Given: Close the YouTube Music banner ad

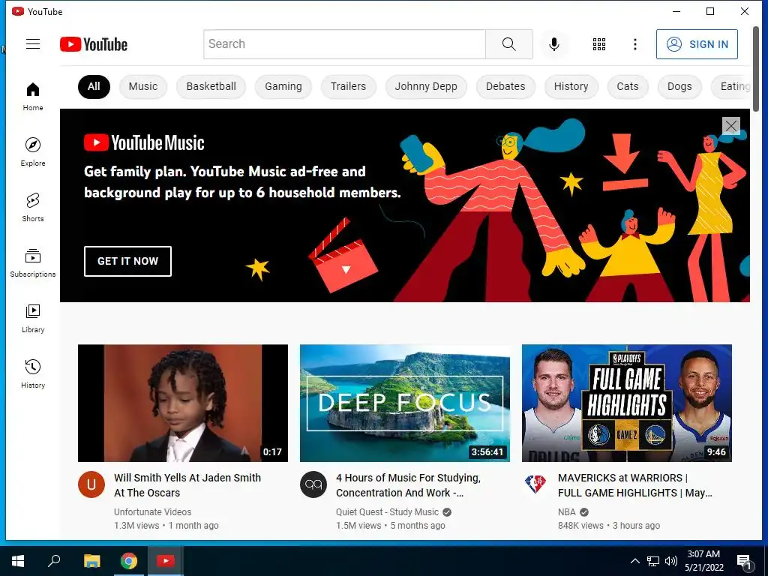Looking at the screenshot, I should pos(730,126).
